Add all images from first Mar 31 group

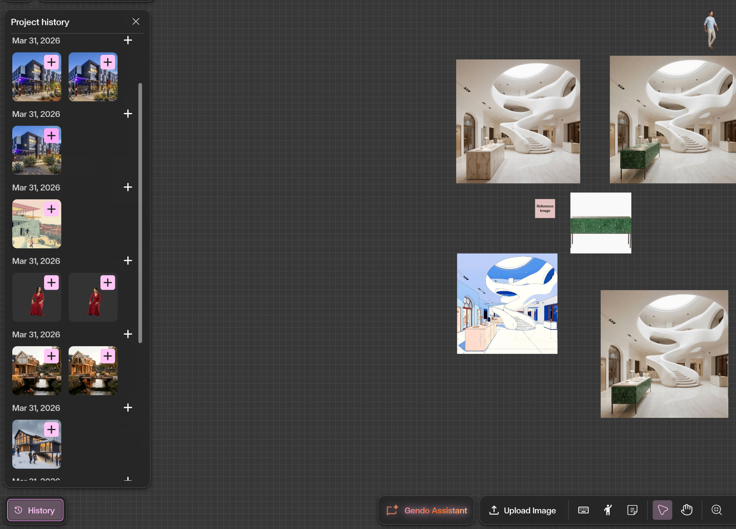128,40
